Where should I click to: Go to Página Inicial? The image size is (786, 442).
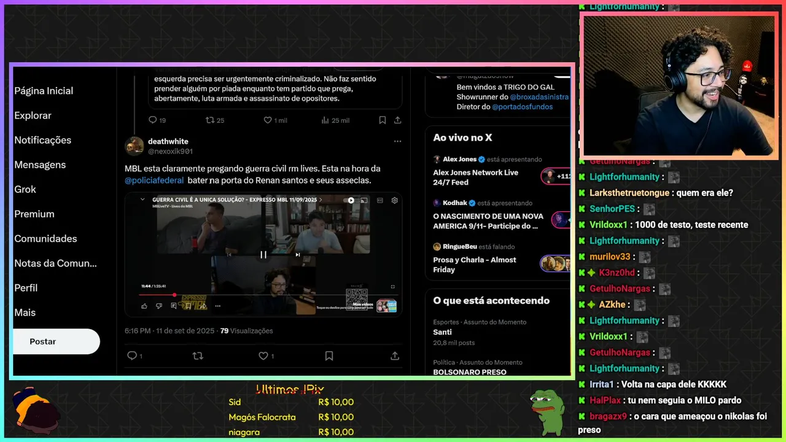click(44, 91)
